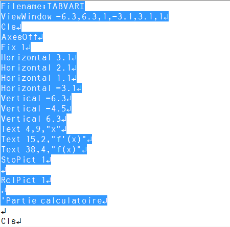This screenshot has height=227, width=230.
Task: Click the Text 15,2,"f'(x)" line
Action: (47, 139)
